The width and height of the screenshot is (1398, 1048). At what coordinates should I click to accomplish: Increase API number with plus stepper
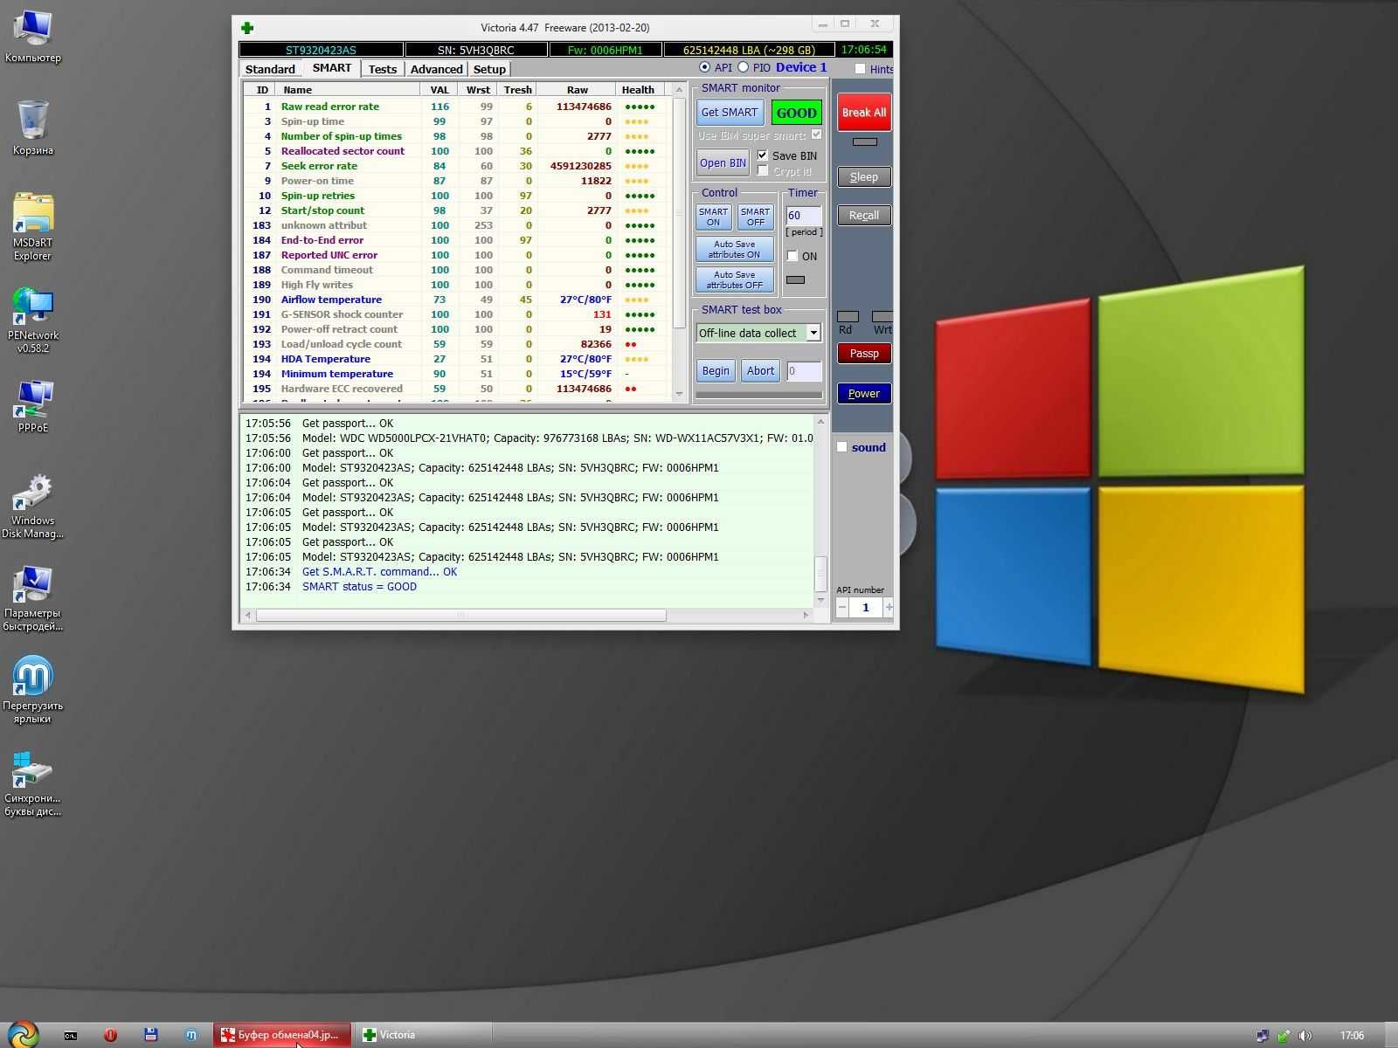[x=889, y=607]
